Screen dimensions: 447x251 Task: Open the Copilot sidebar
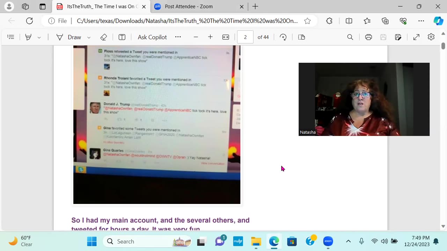point(438,21)
